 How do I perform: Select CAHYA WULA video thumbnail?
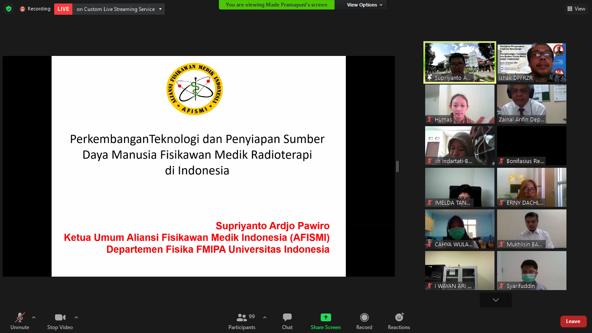pos(460,229)
